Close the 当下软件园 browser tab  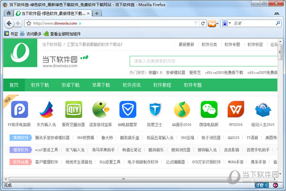point(88,13)
